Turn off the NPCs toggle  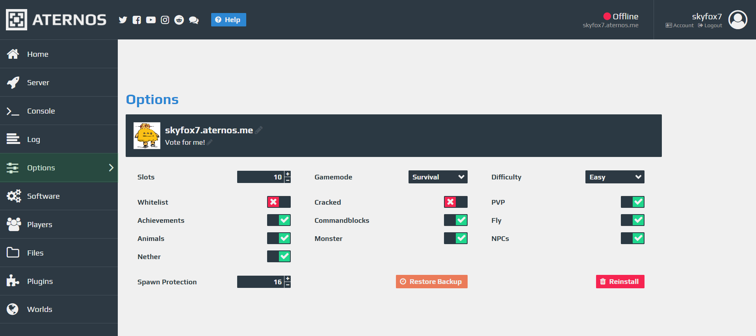(633, 238)
